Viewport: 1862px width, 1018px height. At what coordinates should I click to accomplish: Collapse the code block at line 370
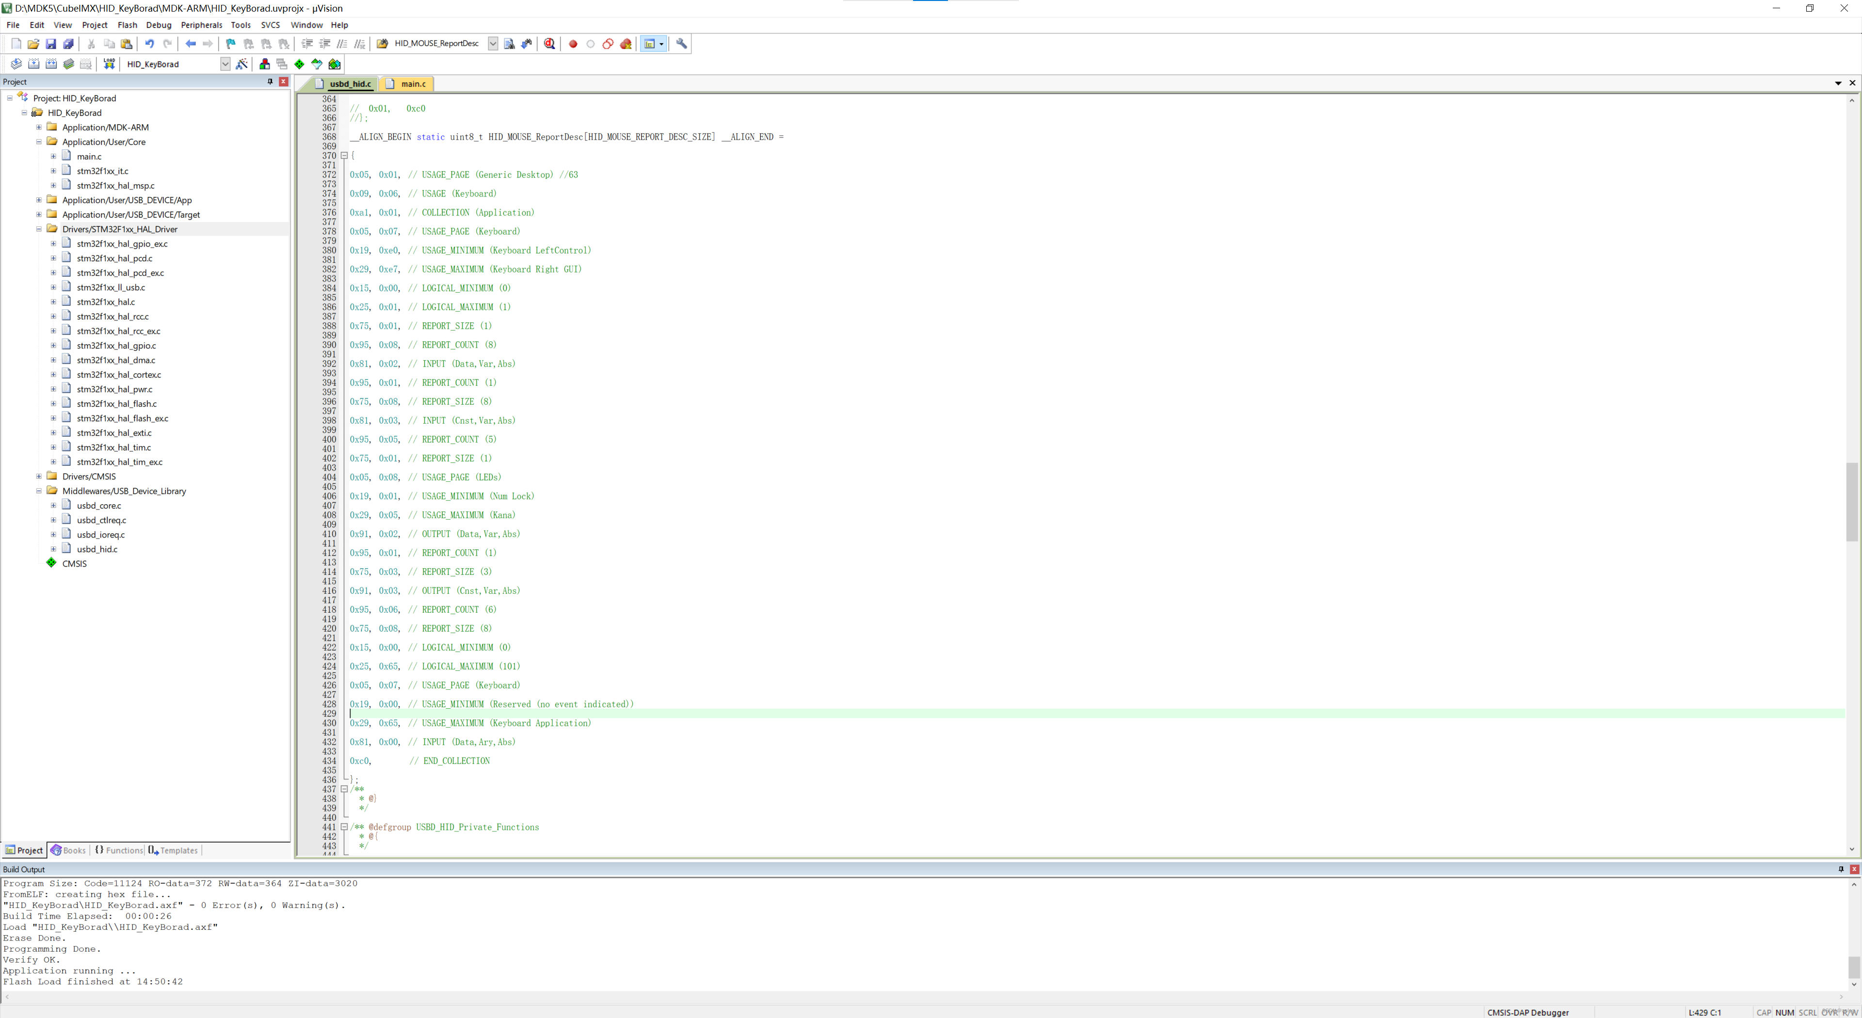click(344, 156)
